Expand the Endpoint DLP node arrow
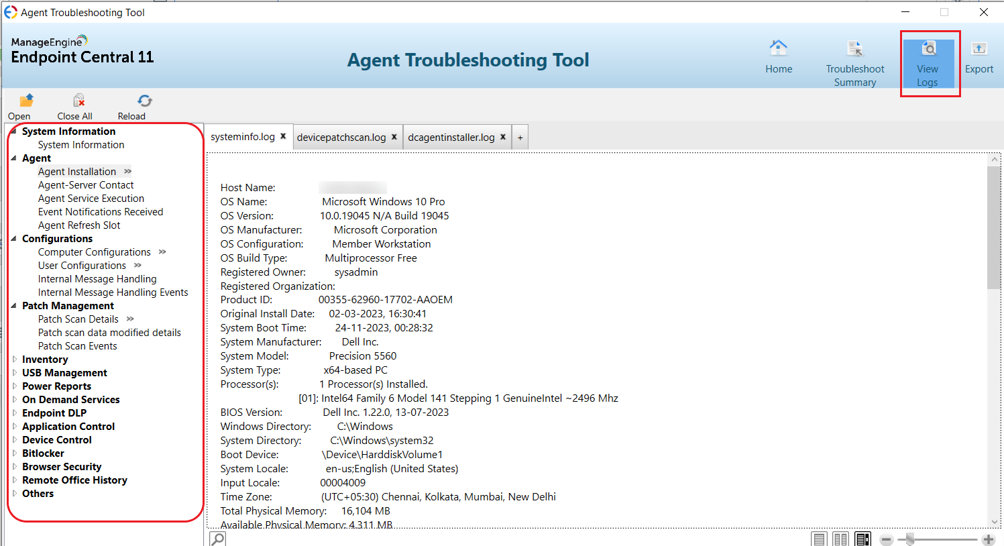The height and width of the screenshot is (546, 1004). [14, 413]
